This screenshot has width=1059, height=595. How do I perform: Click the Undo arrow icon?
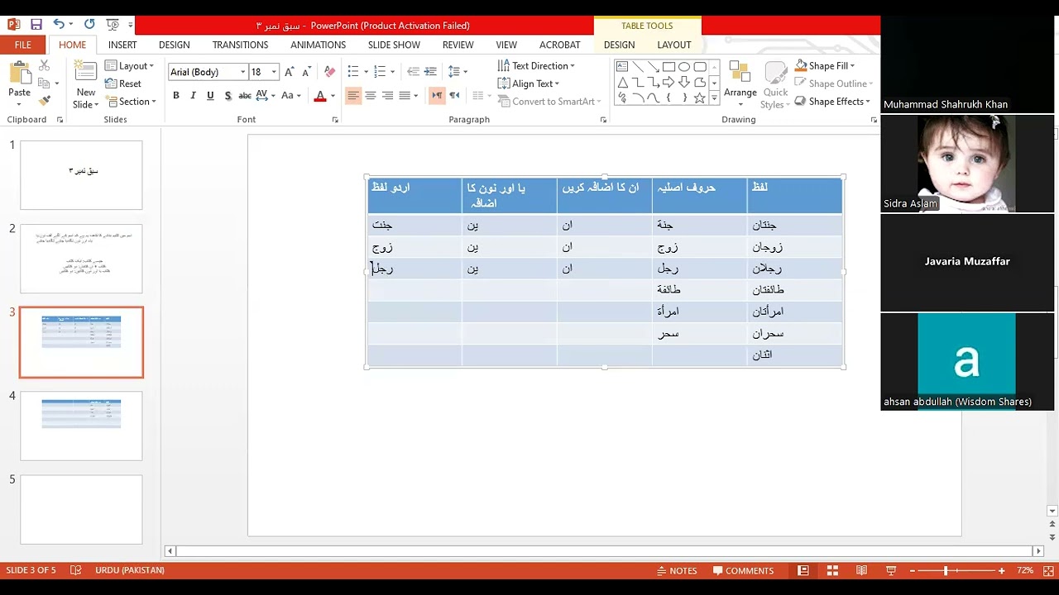[x=59, y=25]
